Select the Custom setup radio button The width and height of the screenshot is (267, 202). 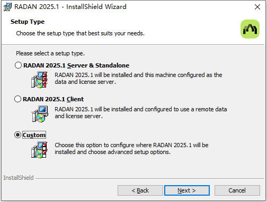[x=17, y=135]
